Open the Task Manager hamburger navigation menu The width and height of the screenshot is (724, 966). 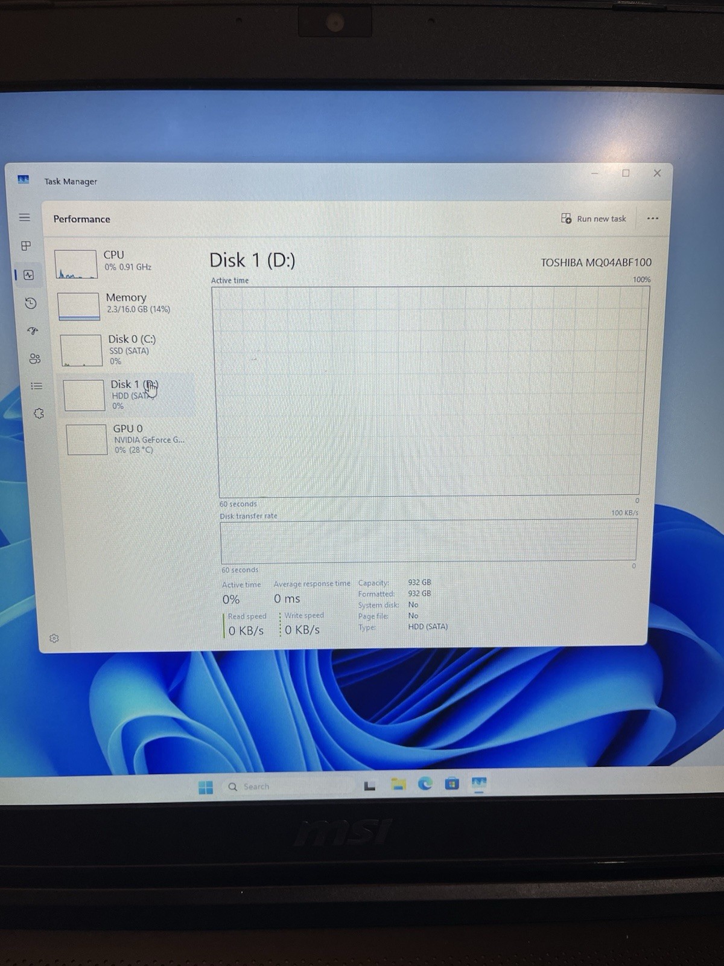pyautogui.click(x=25, y=217)
